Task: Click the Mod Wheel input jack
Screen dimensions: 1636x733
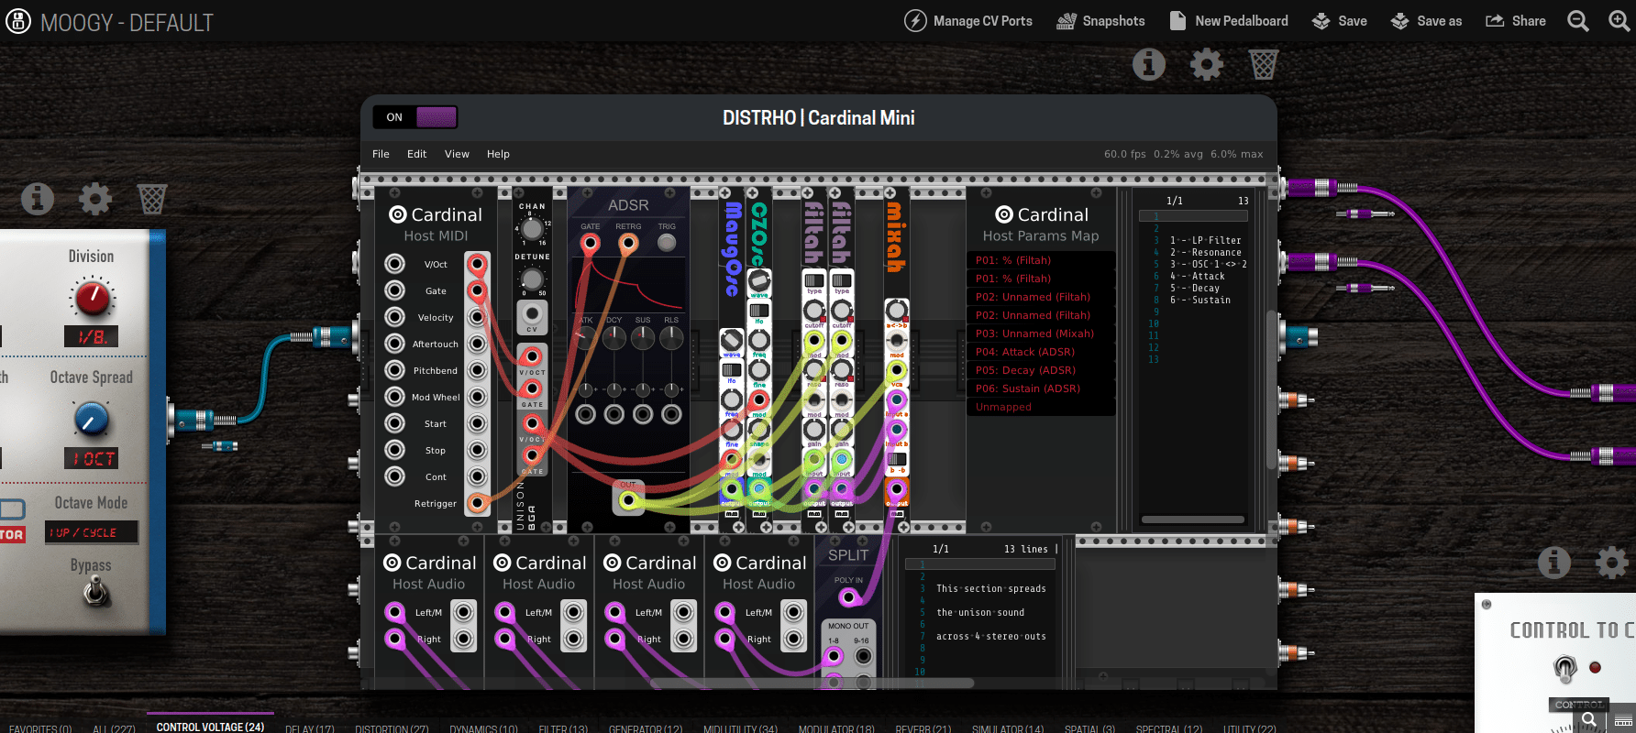Action: tap(394, 397)
